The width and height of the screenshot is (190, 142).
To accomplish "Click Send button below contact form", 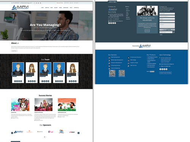I will pos(161,35).
